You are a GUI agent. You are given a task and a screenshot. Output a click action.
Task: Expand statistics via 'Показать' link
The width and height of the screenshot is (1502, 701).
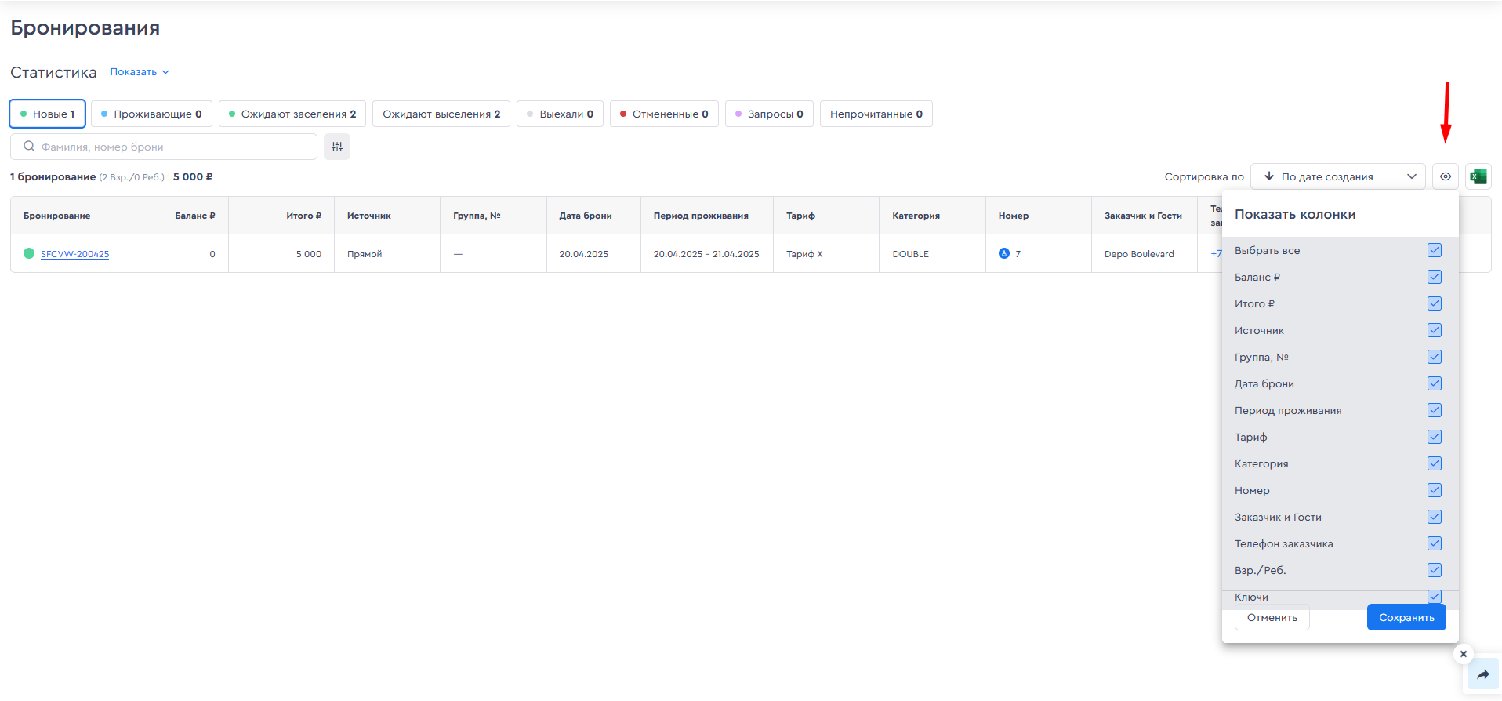click(139, 72)
